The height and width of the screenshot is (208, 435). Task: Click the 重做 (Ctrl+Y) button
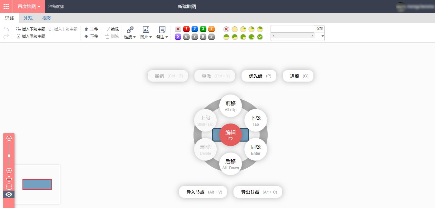tap(215, 76)
